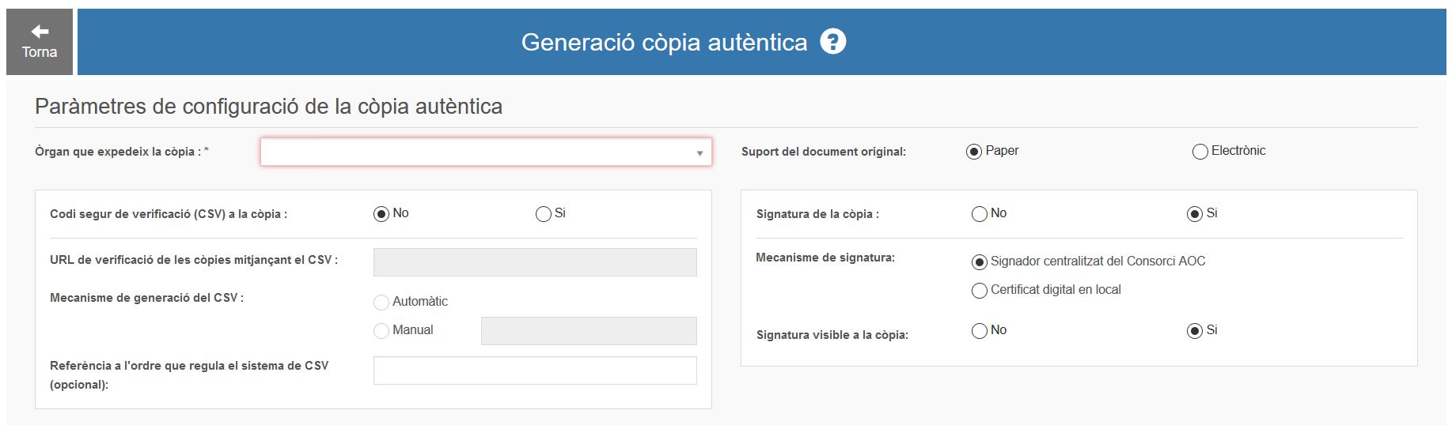This screenshot has width=1452, height=425.
Task: Select Manual CSV generation mechanism
Action: click(381, 331)
